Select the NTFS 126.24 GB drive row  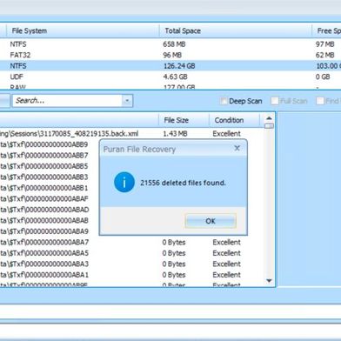[170, 66]
